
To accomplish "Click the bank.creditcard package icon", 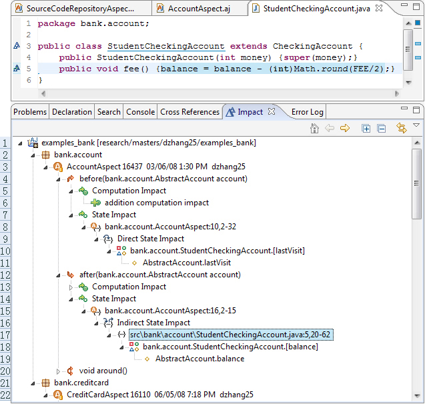I will (45, 383).
